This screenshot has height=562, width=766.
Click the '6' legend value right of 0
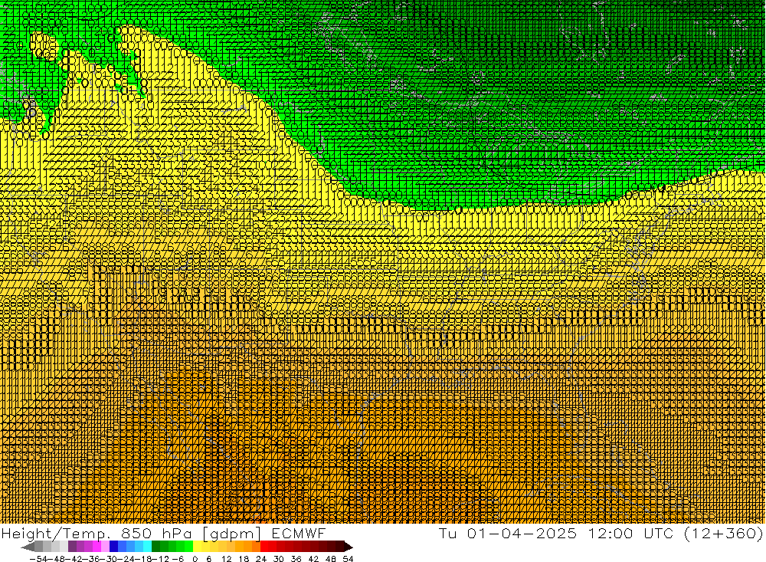[208, 559]
